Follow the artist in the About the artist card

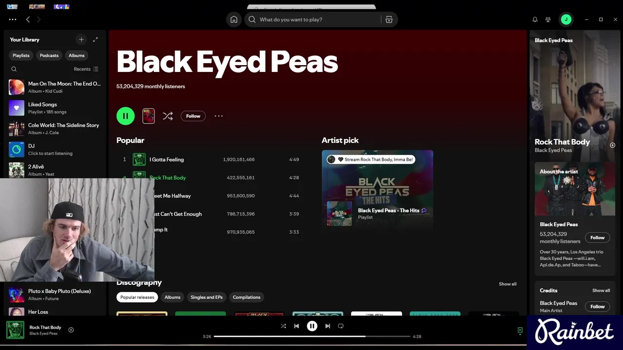pyautogui.click(x=597, y=238)
